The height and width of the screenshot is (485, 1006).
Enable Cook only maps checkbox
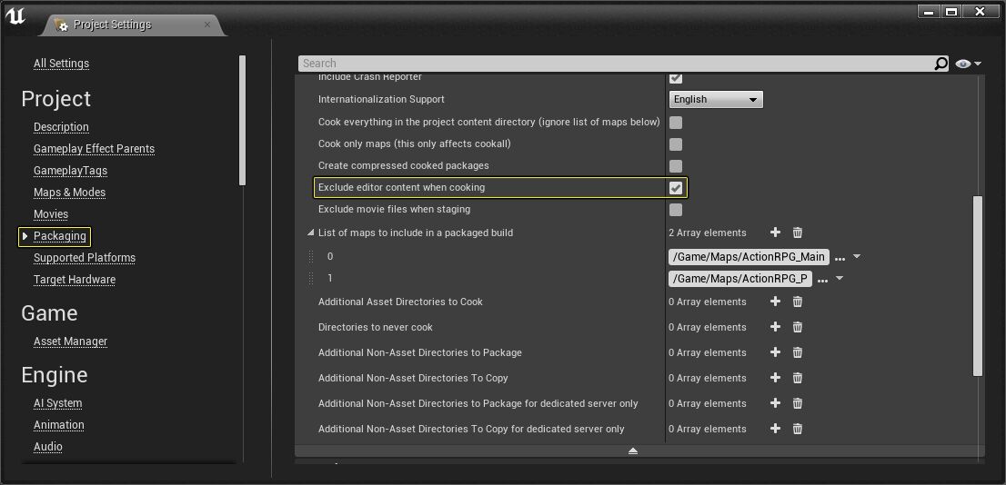coord(676,144)
